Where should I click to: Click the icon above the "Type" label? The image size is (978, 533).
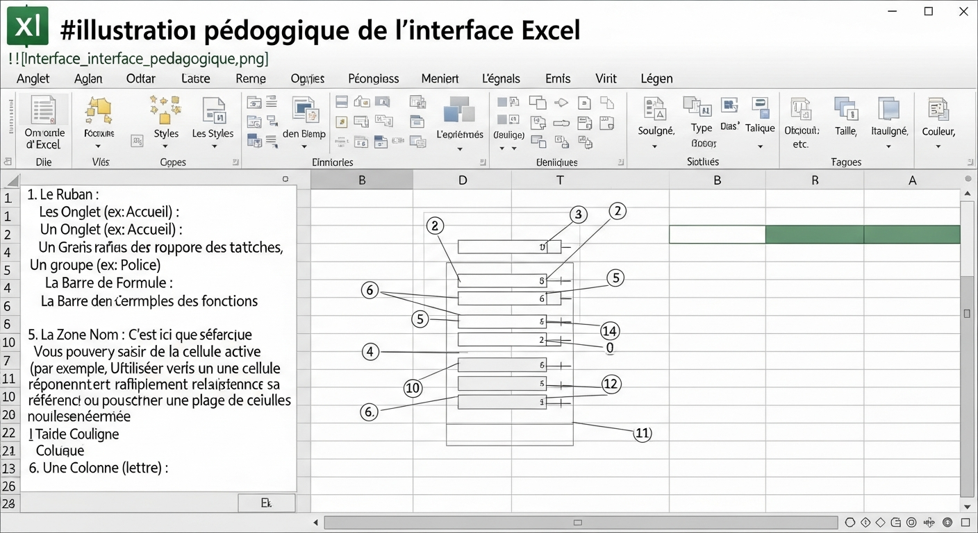click(x=697, y=107)
